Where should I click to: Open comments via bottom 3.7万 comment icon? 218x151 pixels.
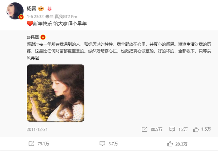102,144
